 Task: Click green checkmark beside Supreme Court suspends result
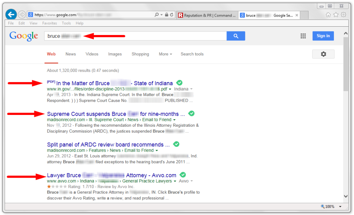192,114
